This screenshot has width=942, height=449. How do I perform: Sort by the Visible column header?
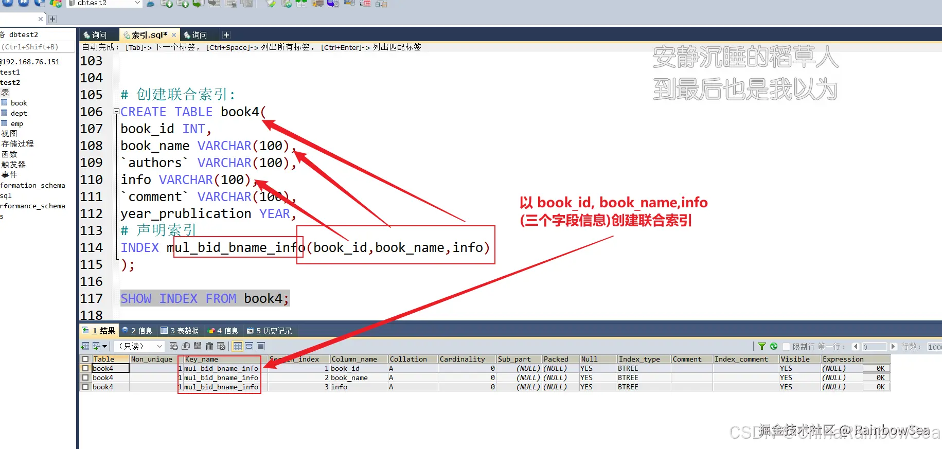pos(799,359)
